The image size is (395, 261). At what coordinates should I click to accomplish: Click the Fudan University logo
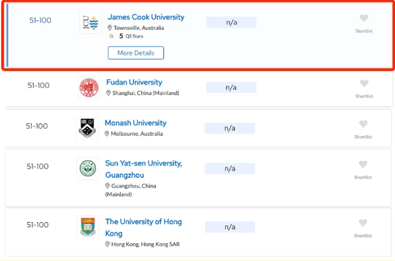coord(88,87)
